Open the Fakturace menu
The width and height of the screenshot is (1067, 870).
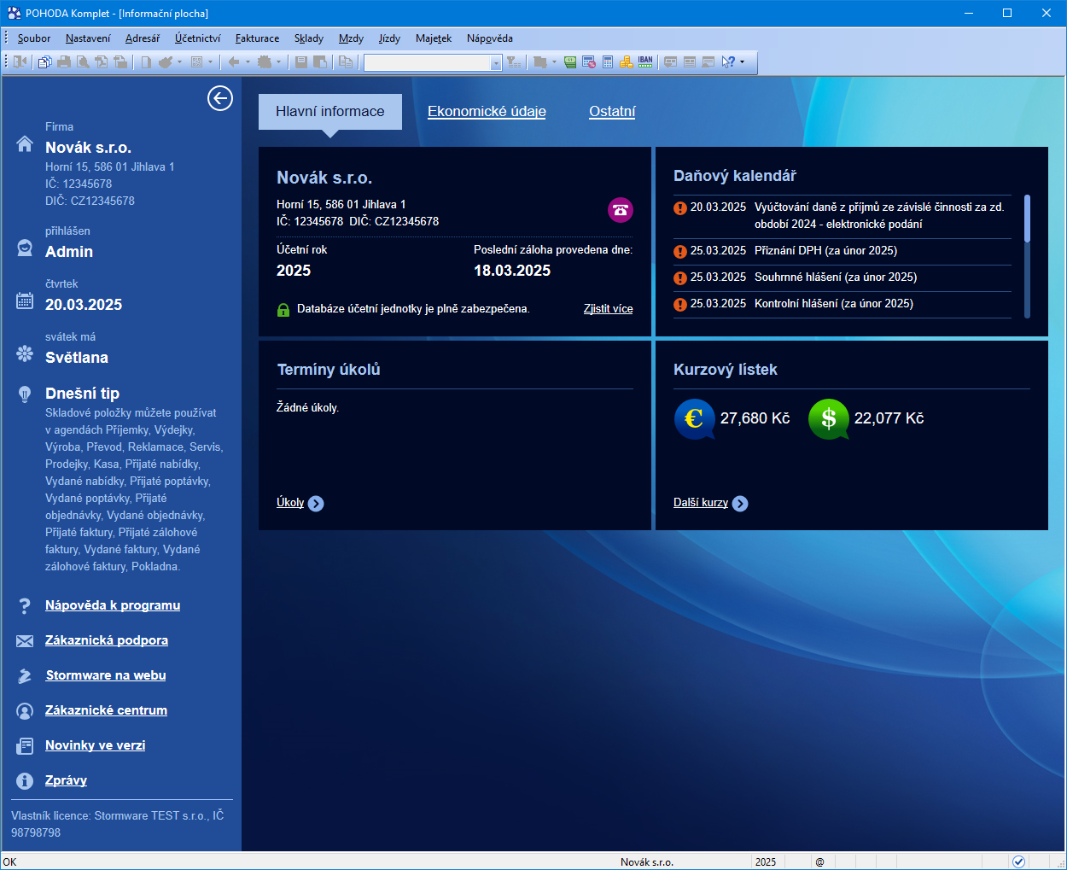click(x=258, y=38)
